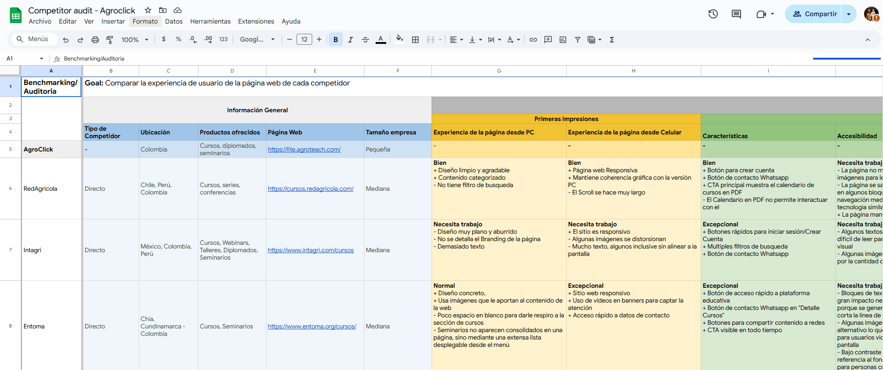Insert a link using the chain icon
This screenshot has height=370, width=883.
click(x=533, y=40)
